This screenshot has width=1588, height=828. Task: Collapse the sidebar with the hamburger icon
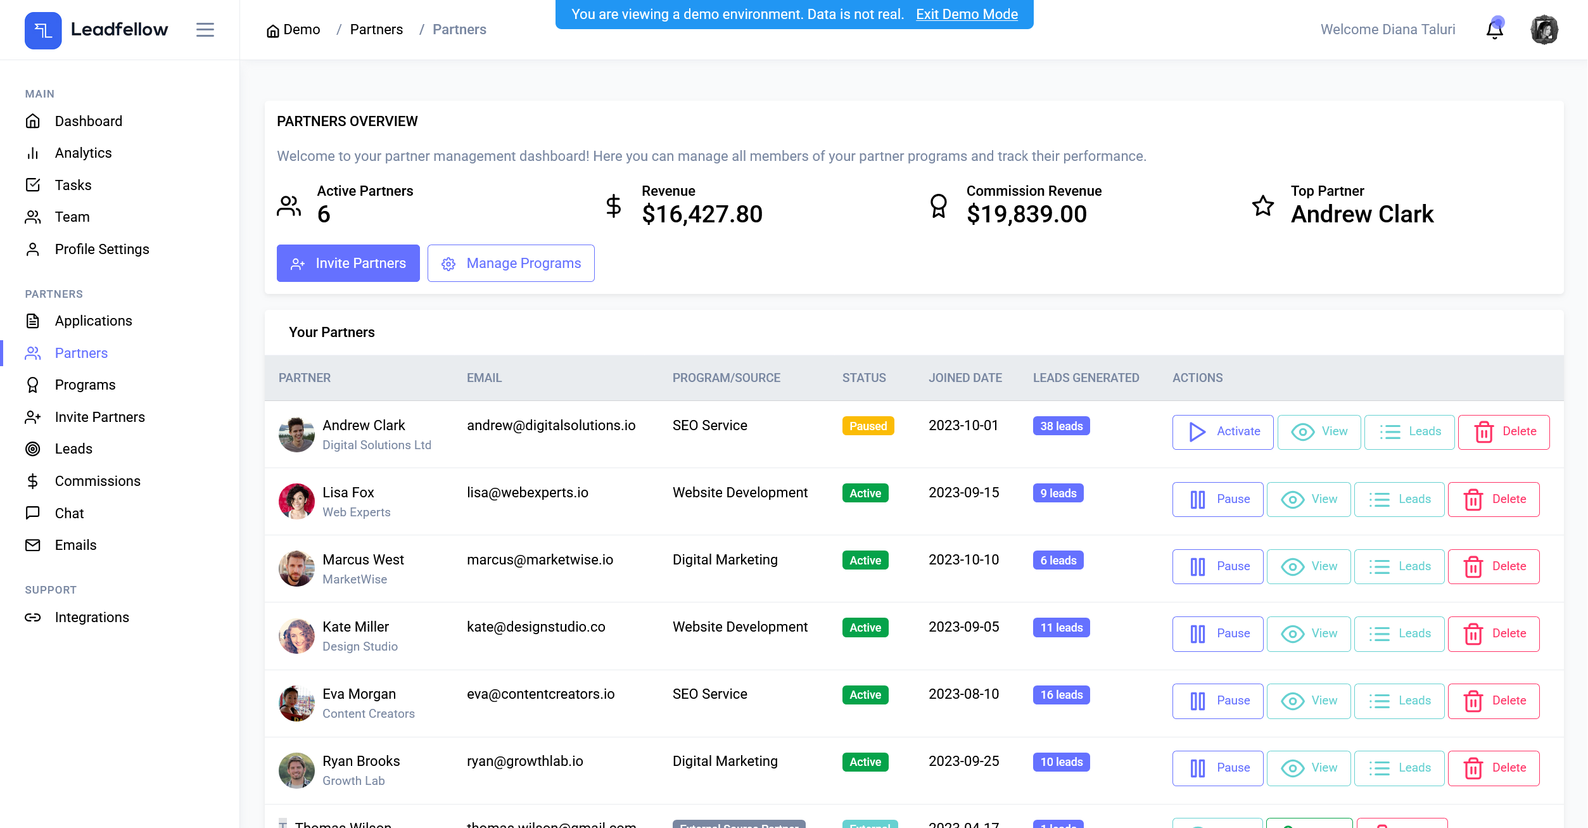tap(205, 29)
